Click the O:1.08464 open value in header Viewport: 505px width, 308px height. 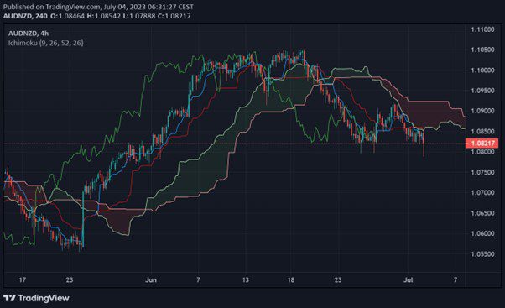tap(68, 16)
